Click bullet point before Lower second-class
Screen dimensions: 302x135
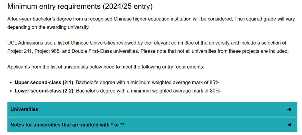coord(11,91)
